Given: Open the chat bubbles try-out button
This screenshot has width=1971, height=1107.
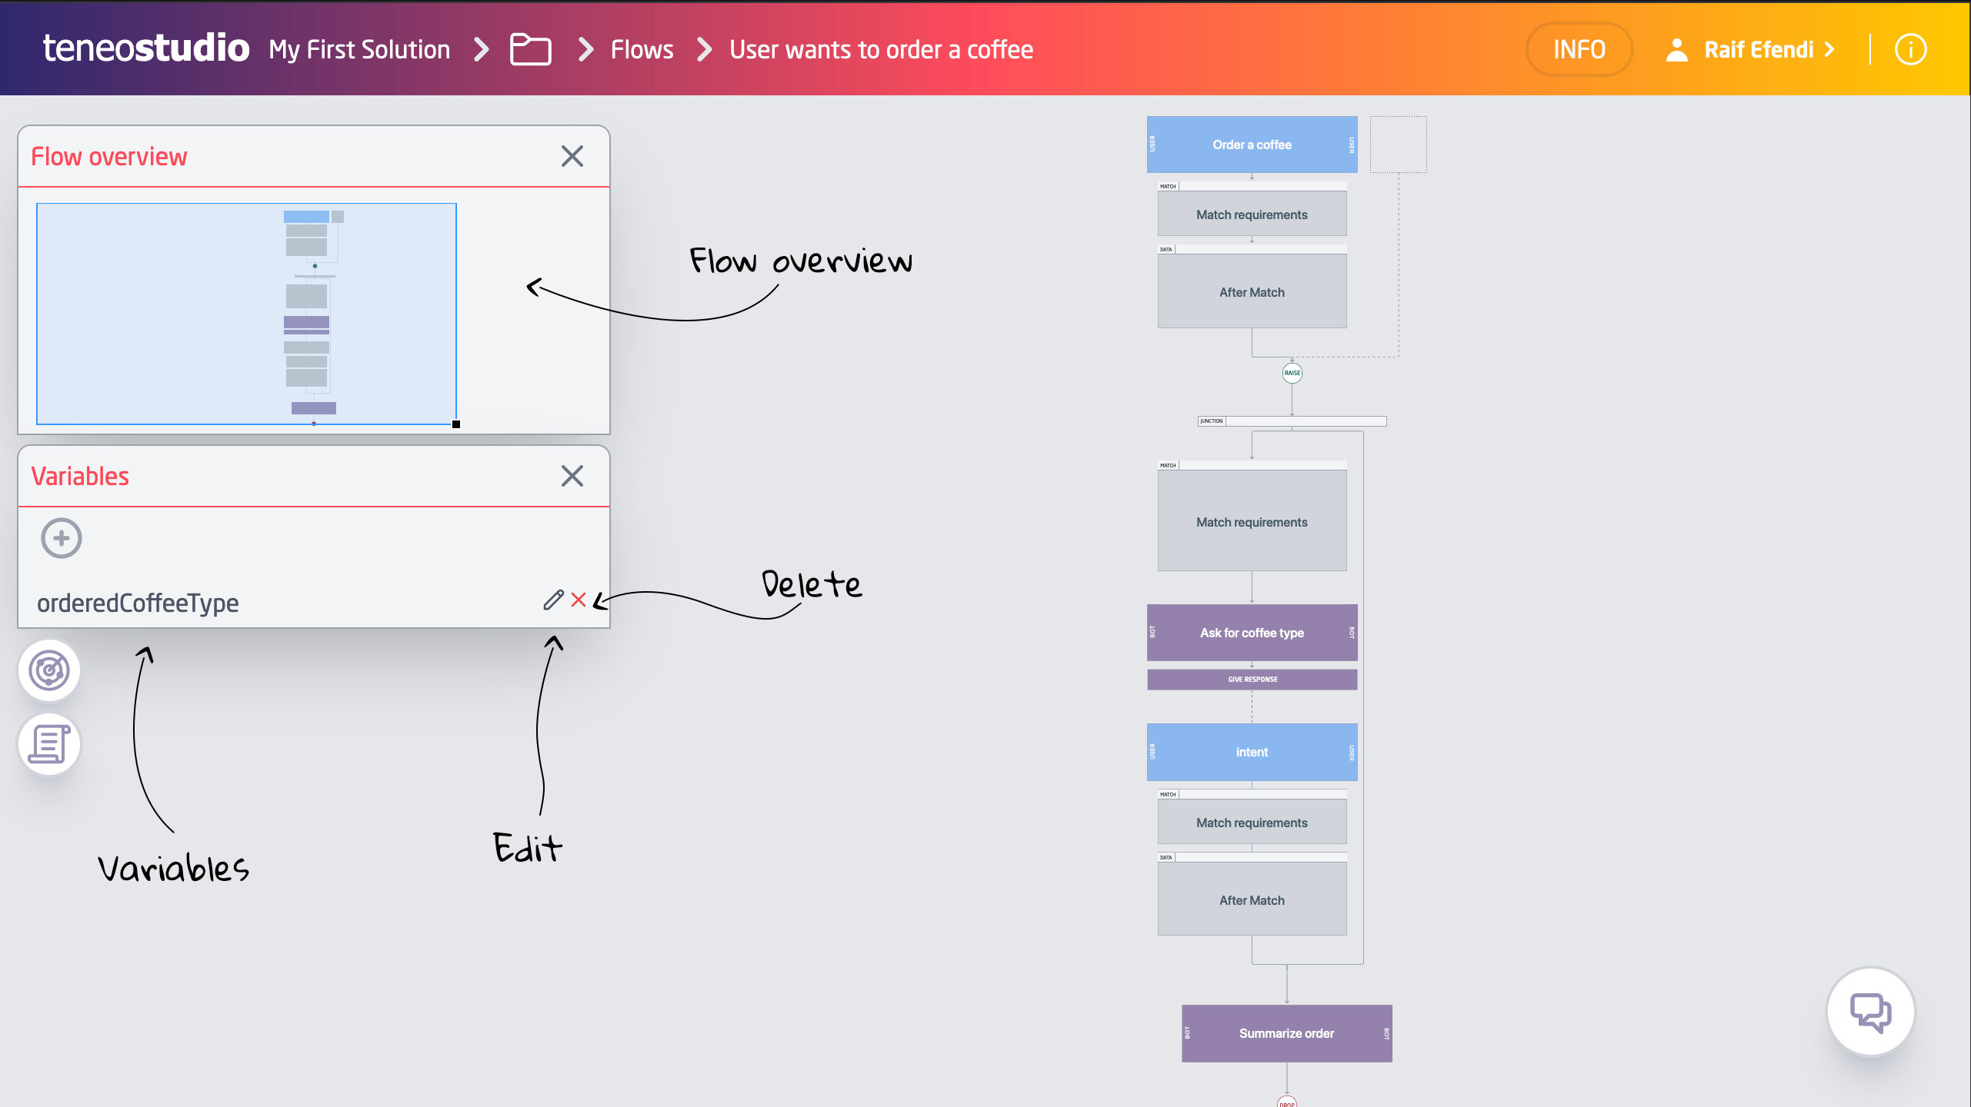Looking at the screenshot, I should tap(1870, 1012).
